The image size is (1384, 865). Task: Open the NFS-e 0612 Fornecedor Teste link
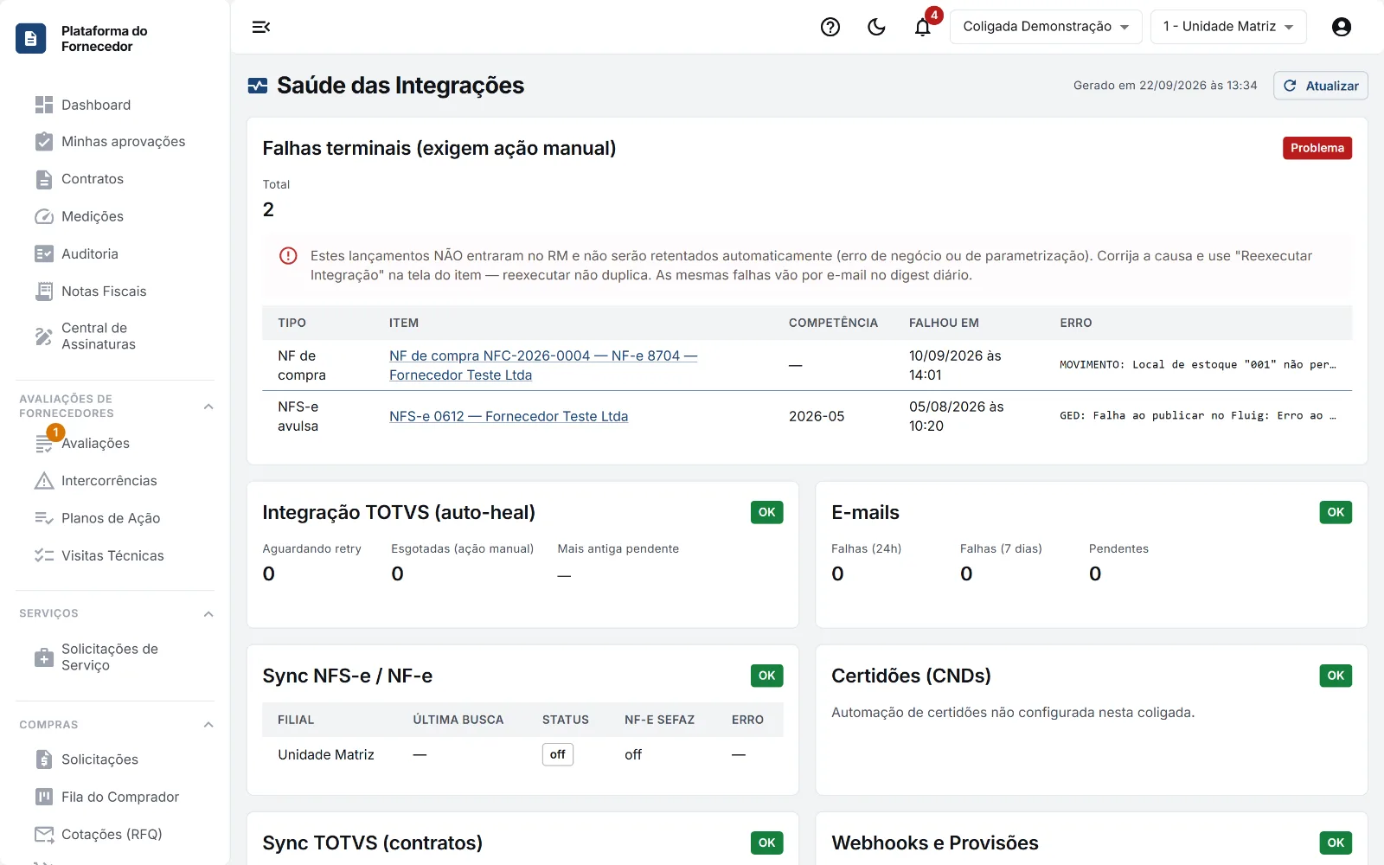pyautogui.click(x=509, y=416)
